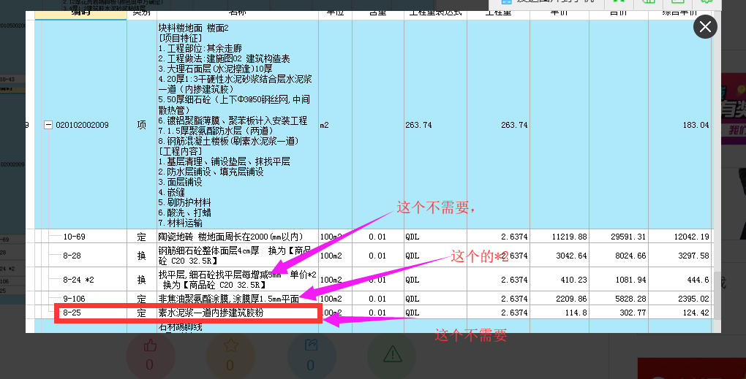Select quota code 8-25
Image resolution: width=746 pixels, height=379 pixels.
(x=72, y=313)
